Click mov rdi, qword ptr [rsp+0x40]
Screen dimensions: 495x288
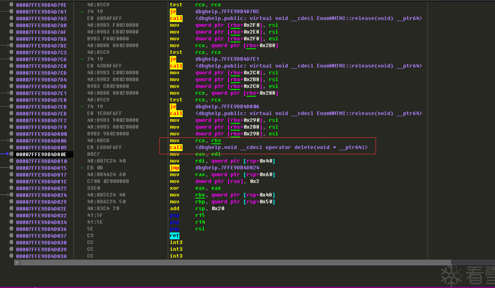(x=223, y=161)
